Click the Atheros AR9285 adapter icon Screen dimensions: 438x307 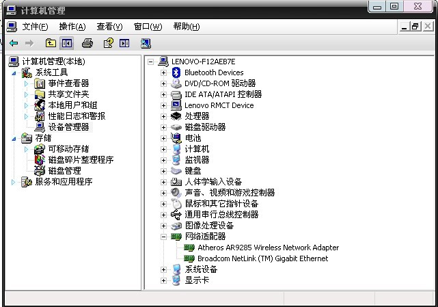(189, 248)
